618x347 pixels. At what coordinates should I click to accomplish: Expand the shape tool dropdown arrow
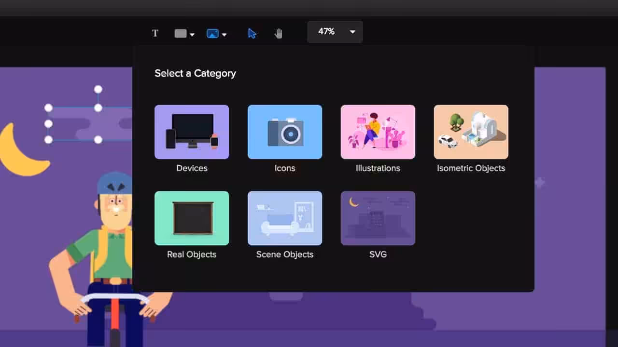click(x=192, y=34)
